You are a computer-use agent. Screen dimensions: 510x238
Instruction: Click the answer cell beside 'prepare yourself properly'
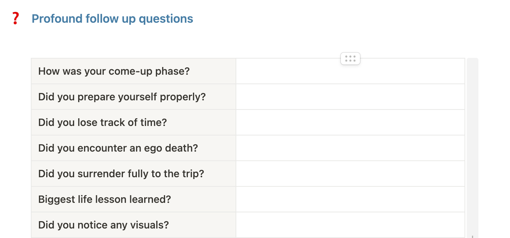350,97
